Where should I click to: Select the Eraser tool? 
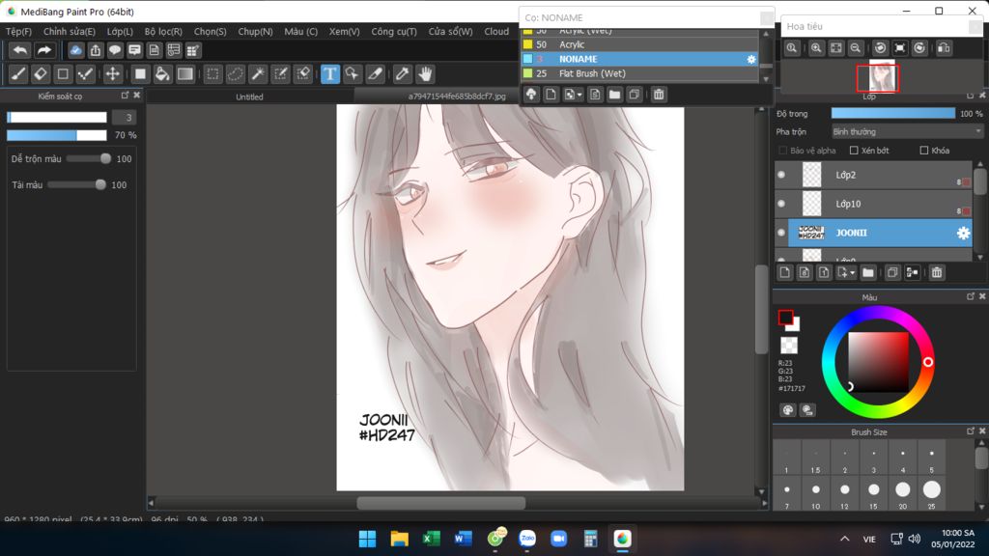pyautogui.click(x=41, y=74)
